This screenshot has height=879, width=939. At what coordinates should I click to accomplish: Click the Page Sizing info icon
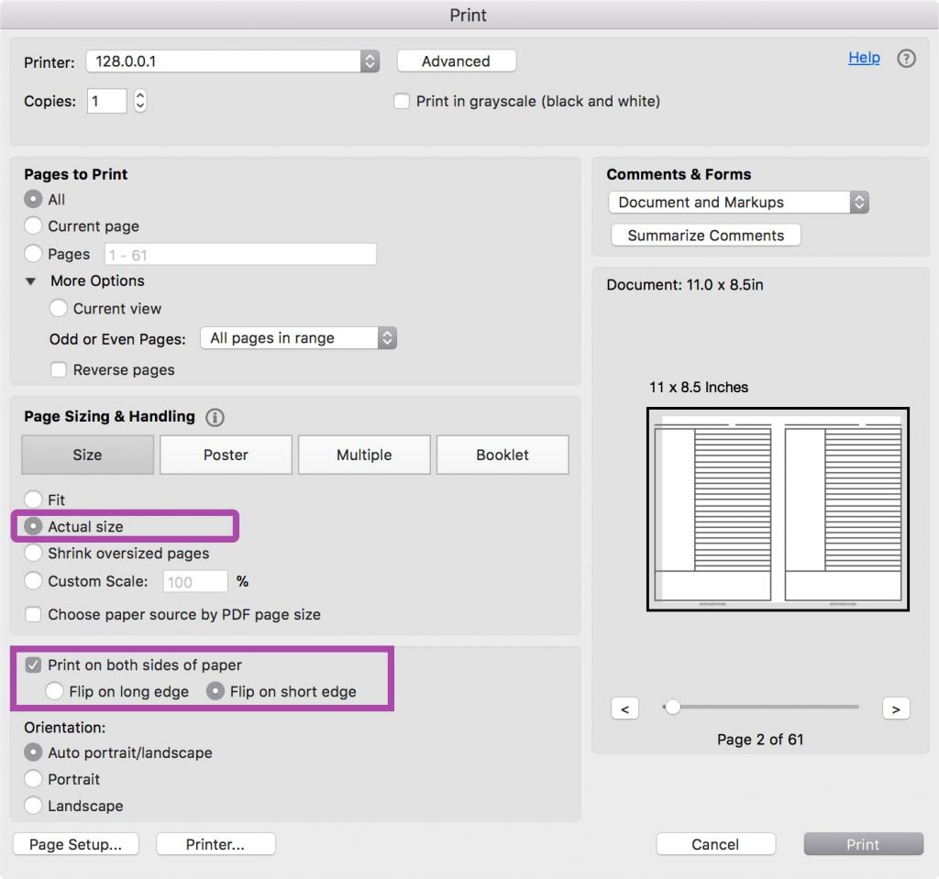point(215,418)
